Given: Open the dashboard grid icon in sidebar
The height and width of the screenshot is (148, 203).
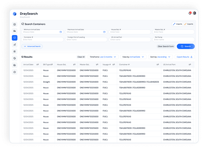Looking at the screenshot, I should [x=15, y=24].
